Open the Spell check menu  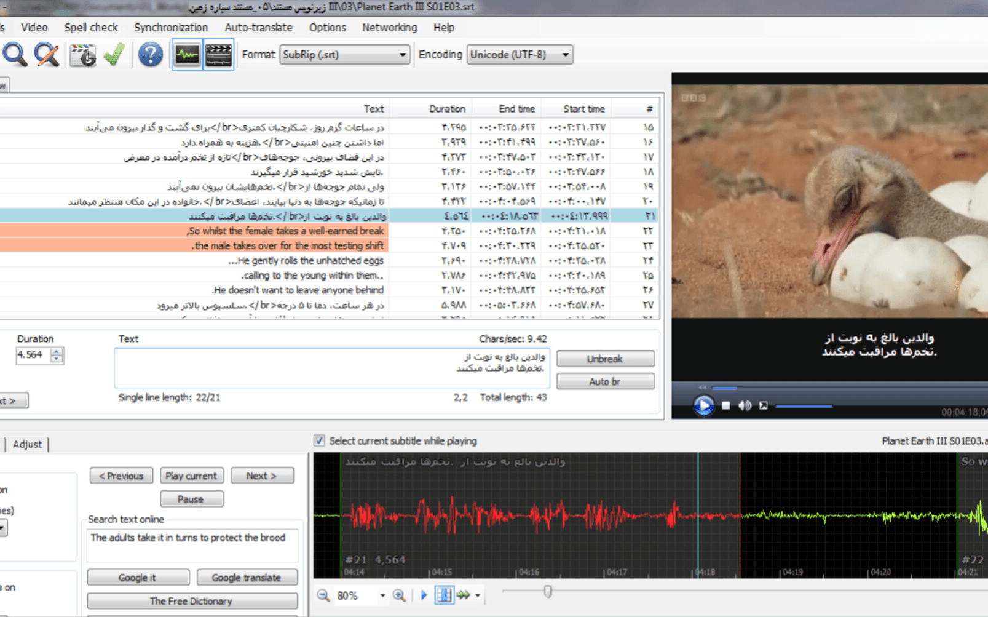[91, 28]
